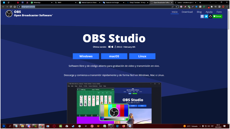Open Steam from the taskbar
The image size is (230, 129).
pyautogui.click(x=73, y=126)
